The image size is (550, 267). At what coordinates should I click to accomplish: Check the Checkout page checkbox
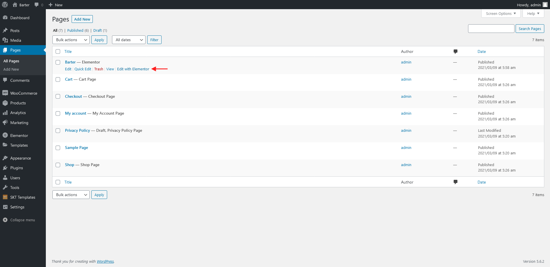point(58,96)
